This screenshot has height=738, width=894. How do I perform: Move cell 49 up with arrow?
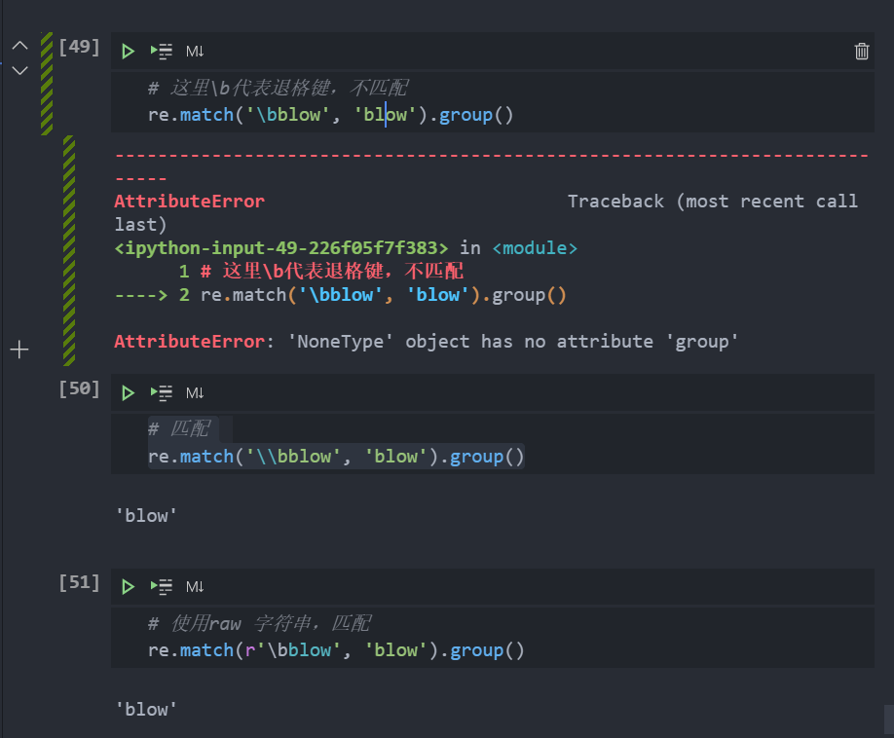pyautogui.click(x=19, y=46)
